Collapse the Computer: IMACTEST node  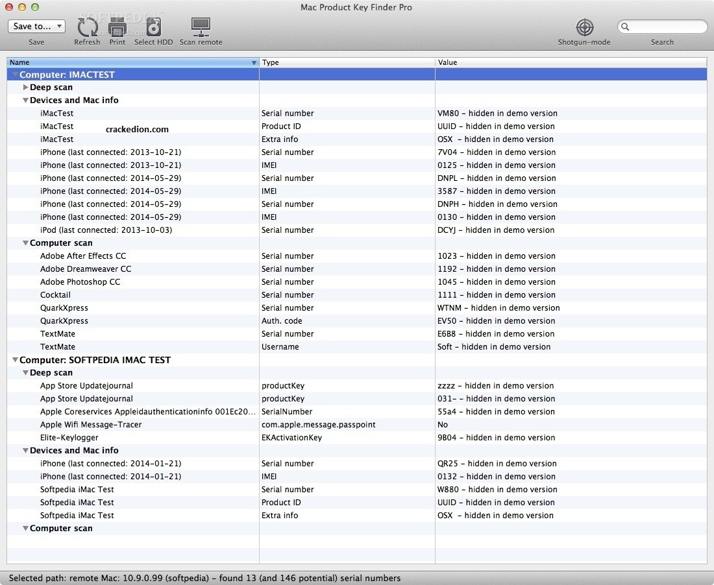pyautogui.click(x=15, y=75)
